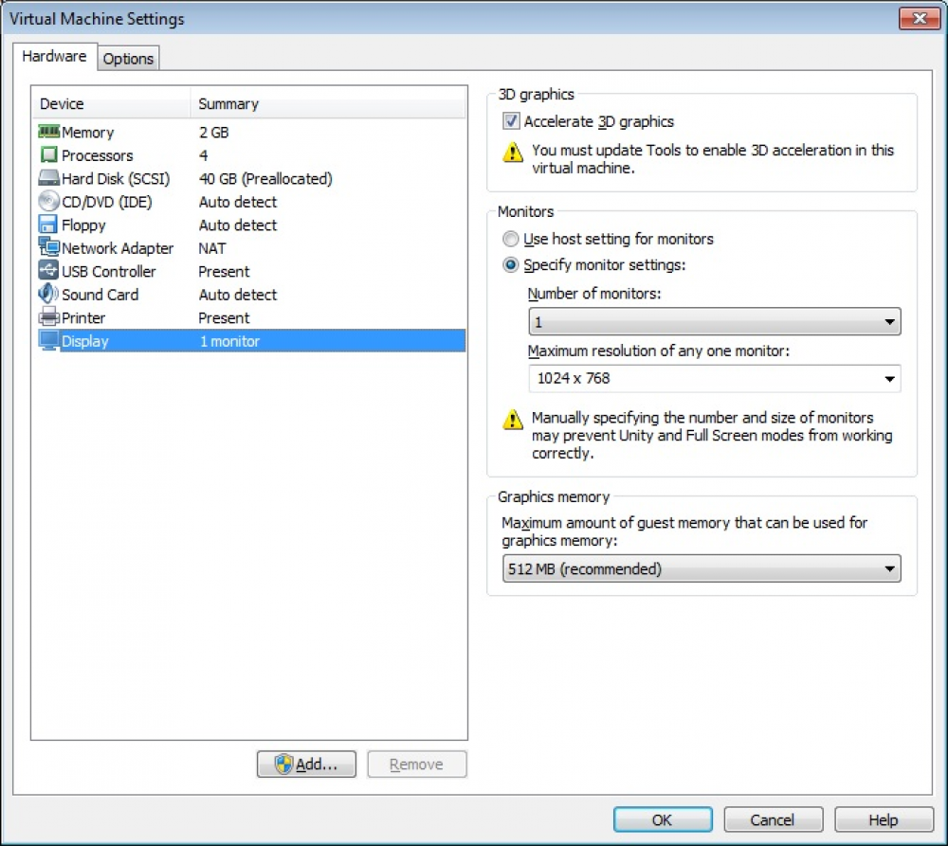The height and width of the screenshot is (846, 948).
Task: Click the Sound Card speaker icon
Action: tap(48, 295)
